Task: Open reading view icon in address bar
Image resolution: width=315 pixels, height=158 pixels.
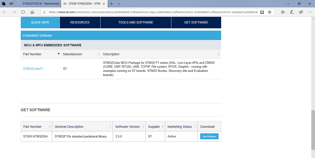Action: pos(262,12)
